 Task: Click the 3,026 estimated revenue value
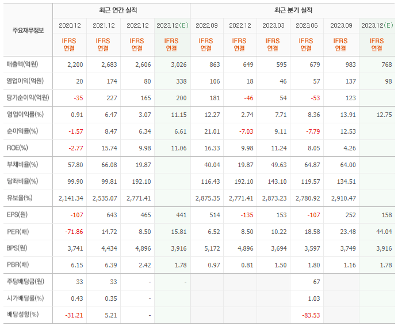[x=179, y=65]
